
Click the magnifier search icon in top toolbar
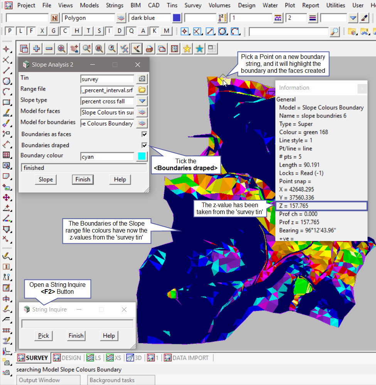coord(335,32)
